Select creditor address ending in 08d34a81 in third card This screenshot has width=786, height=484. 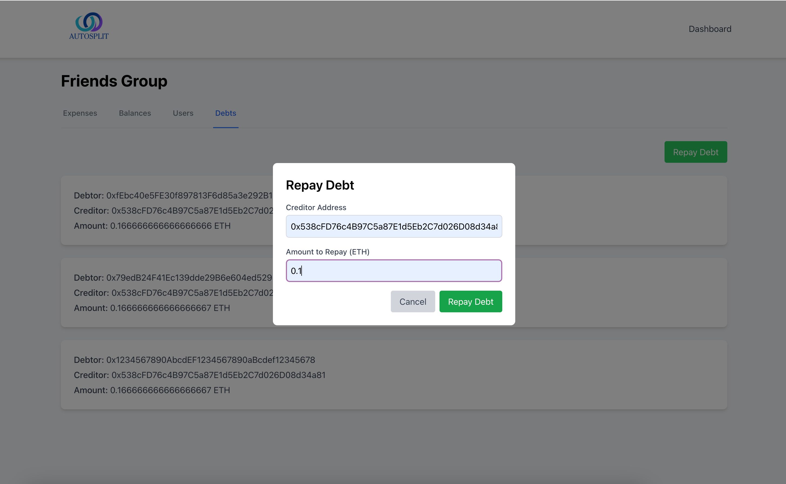pyautogui.click(x=218, y=375)
